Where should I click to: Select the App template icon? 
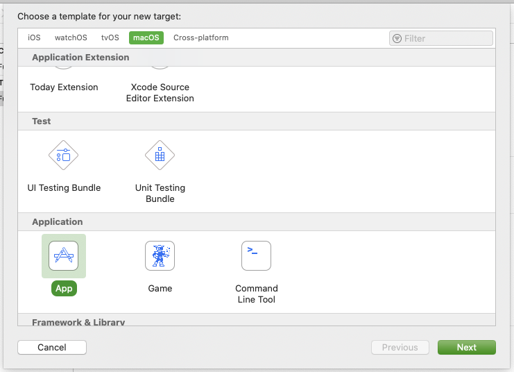click(x=64, y=256)
